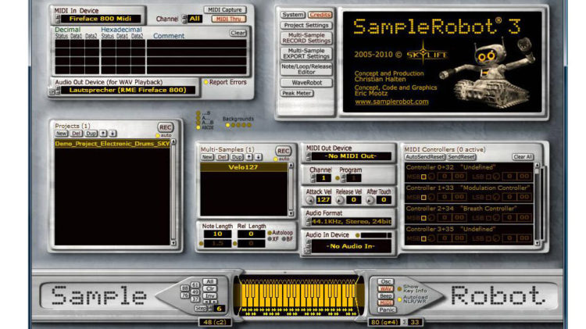586x329 pixels.
Task: Open the Audio Format selector
Action: click(x=352, y=222)
